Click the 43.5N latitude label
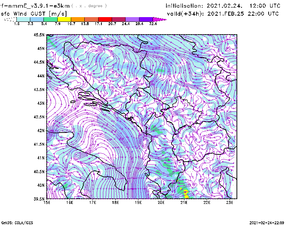Viewport: 292px width, 225px height. point(39,89)
